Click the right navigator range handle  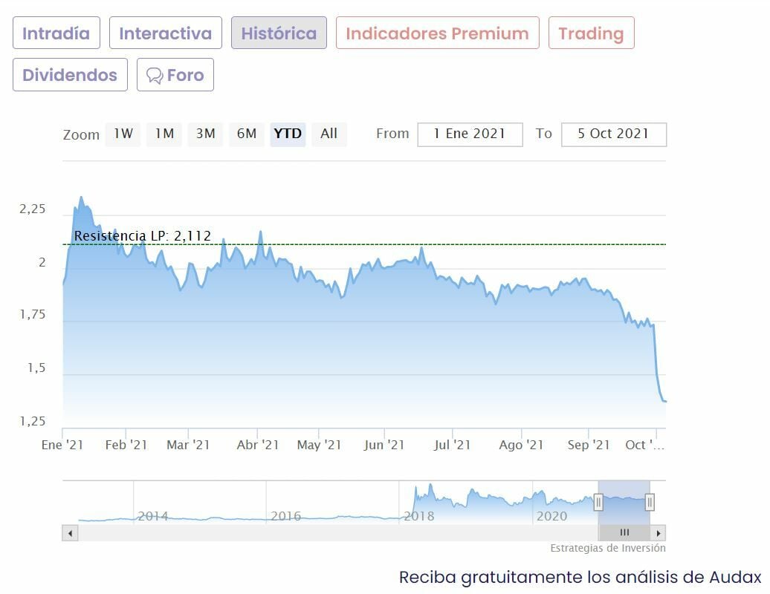click(x=650, y=503)
